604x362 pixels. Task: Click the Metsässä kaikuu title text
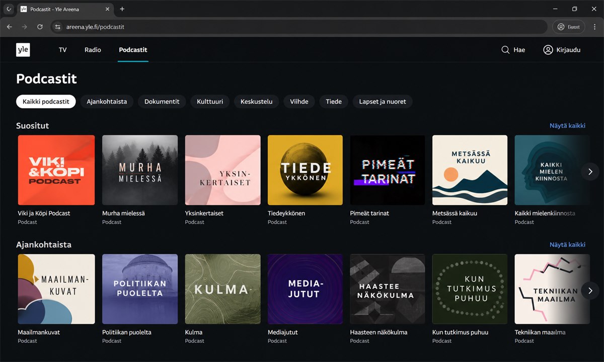pyautogui.click(x=455, y=213)
